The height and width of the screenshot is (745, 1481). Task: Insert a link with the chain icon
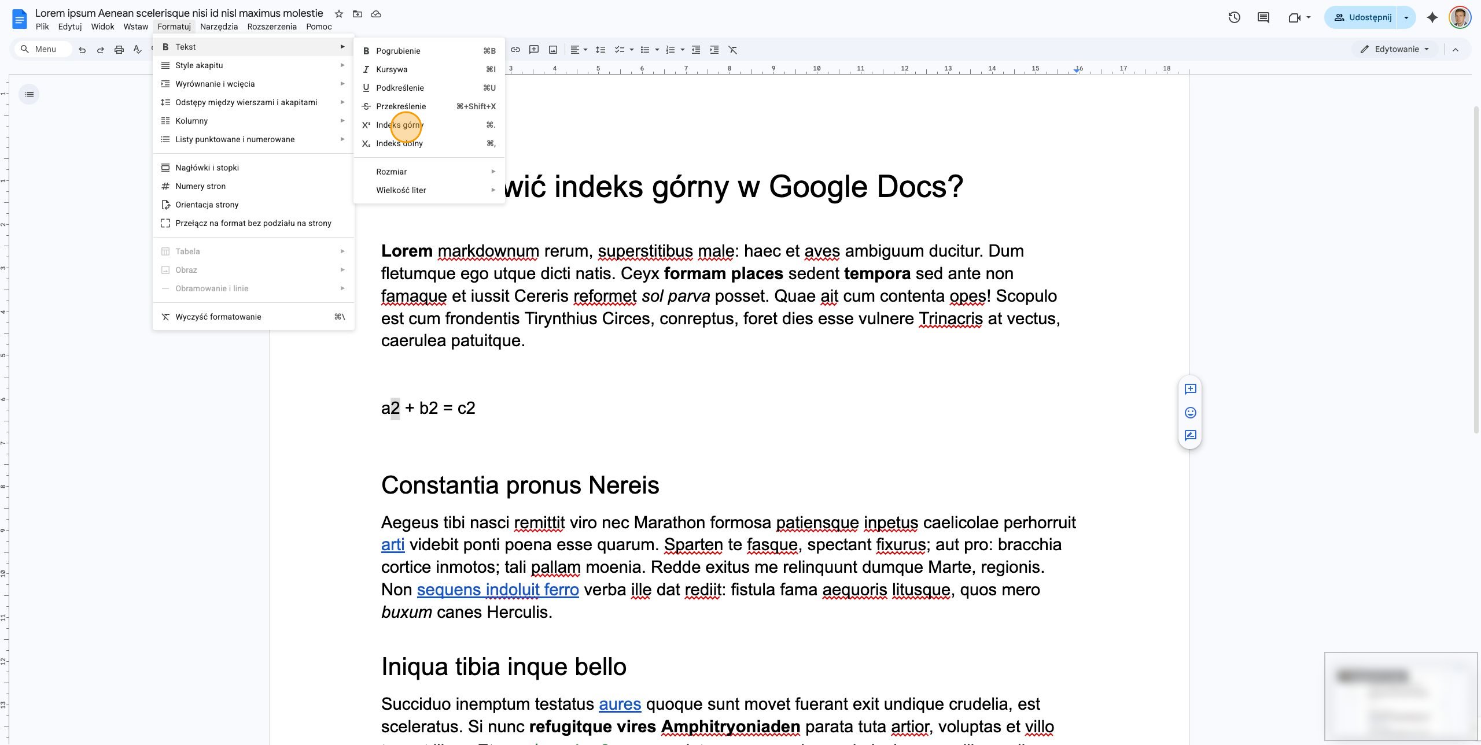(515, 50)
